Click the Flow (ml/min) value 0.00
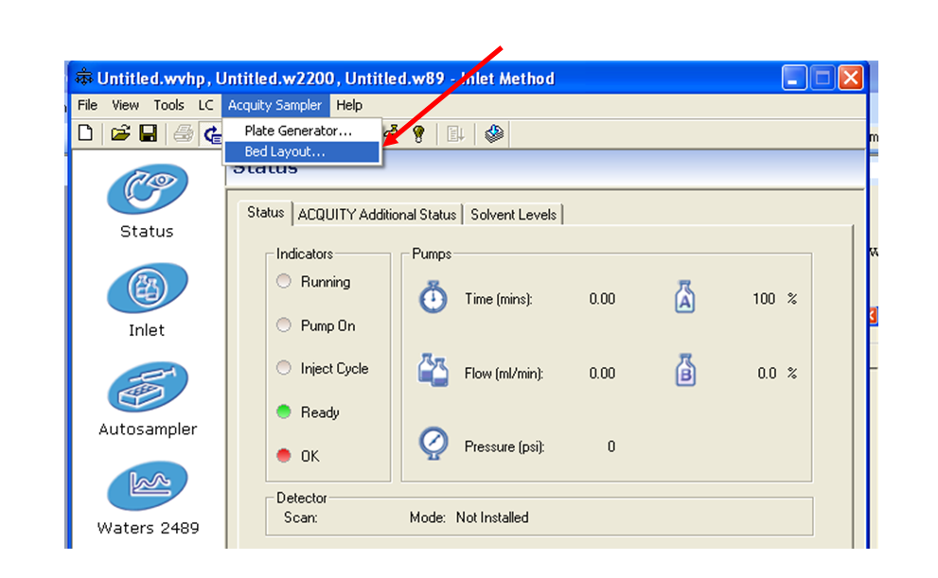This screenshot has width=938, height=578. 602,374
